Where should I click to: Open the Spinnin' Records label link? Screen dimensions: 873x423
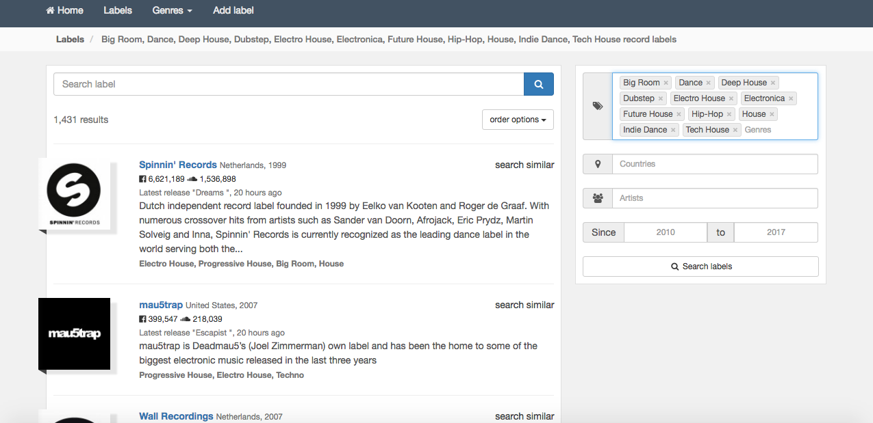(x=177, y=165)
